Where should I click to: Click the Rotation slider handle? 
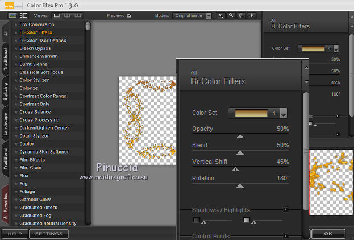[x=240, y=186]
